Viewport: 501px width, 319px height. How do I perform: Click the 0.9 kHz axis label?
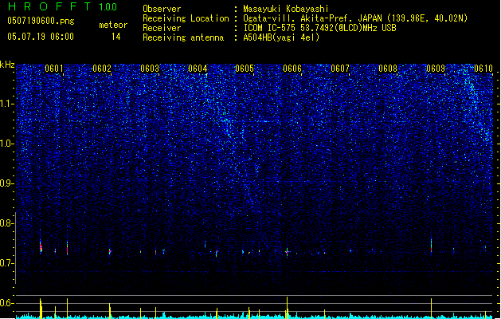pyautogui.click(x=7, y=183)
